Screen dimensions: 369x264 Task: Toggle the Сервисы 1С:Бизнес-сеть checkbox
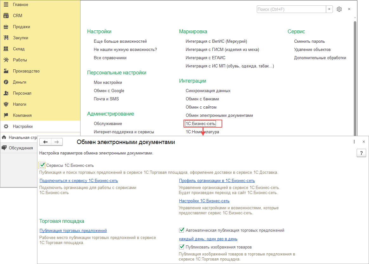click(42, 165)
